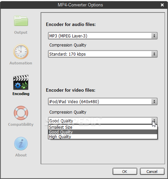Click the video "Compression Quality" label

point(68,112)
